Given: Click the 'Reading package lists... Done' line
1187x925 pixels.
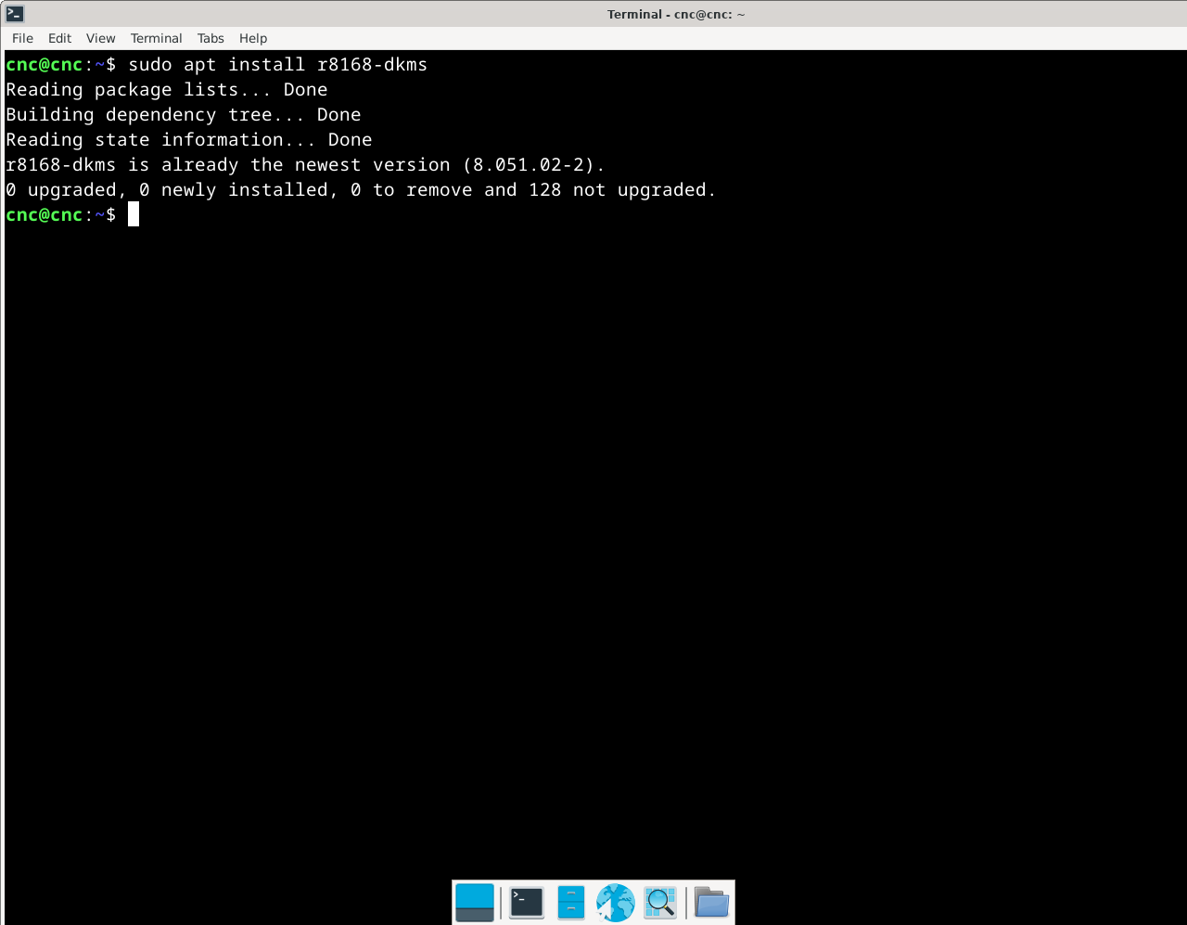Looking at the screenshot, I should [167, 90].
